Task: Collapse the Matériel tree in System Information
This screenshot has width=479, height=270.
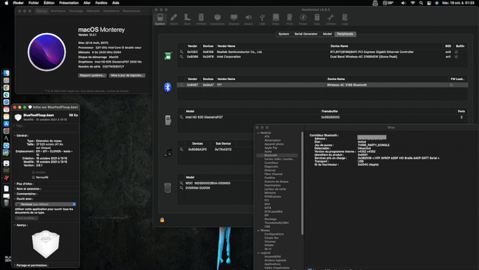Action: tap(259, 133)
